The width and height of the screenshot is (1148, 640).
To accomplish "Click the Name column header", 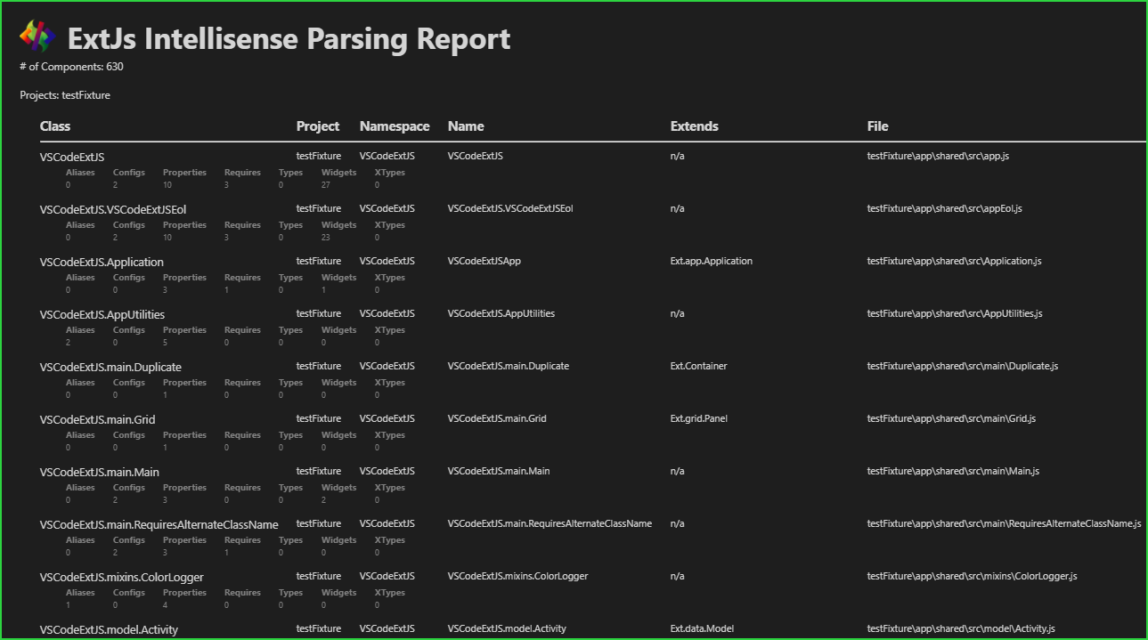I will (466, 126).
